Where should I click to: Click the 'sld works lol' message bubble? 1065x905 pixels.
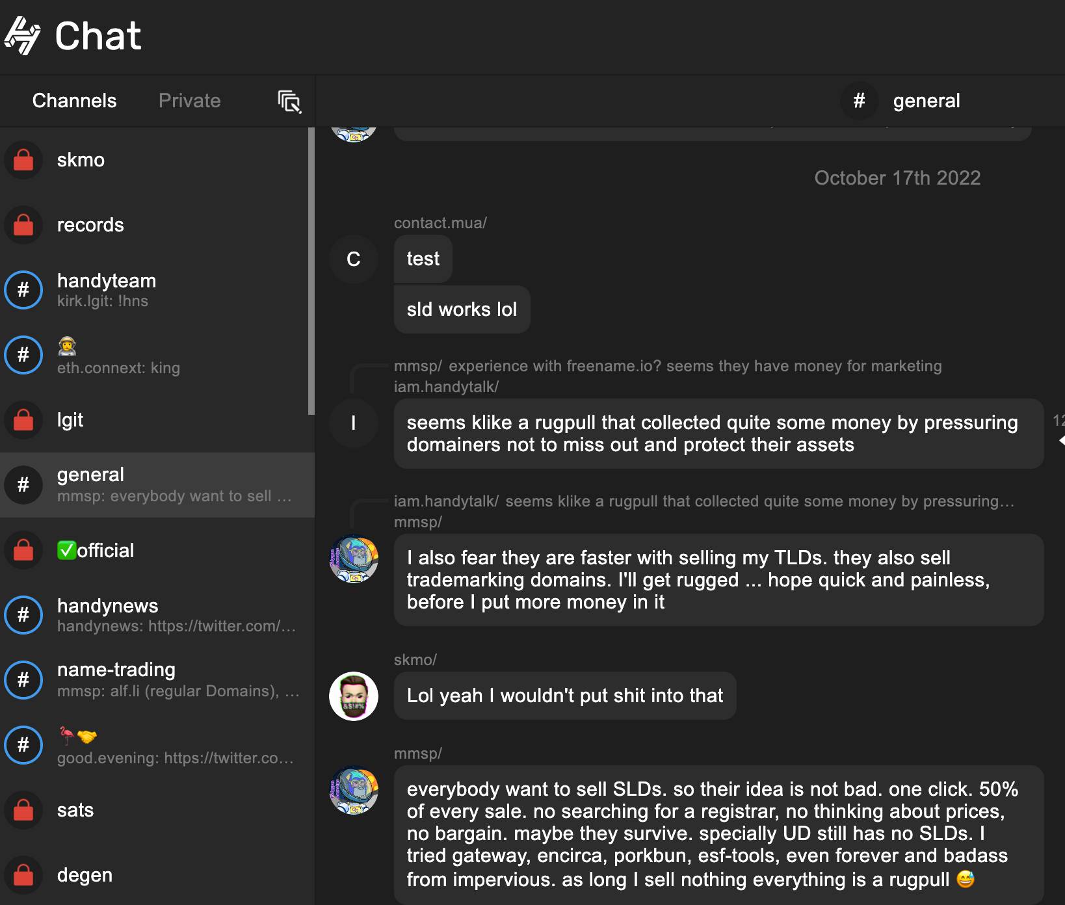point(462,309)
